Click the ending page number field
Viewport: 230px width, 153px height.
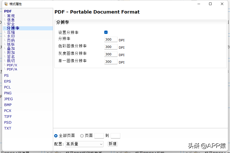coord(115,136)
